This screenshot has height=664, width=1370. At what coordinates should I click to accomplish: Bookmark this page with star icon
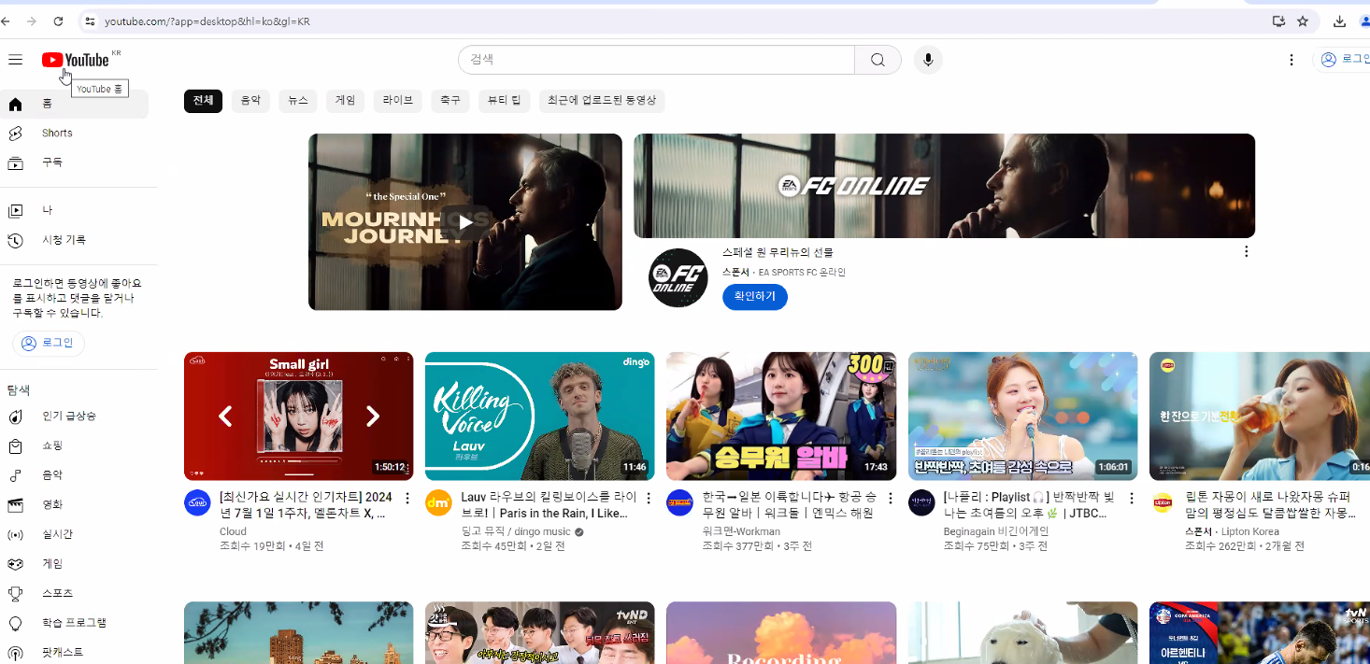tap(1303, 21)
